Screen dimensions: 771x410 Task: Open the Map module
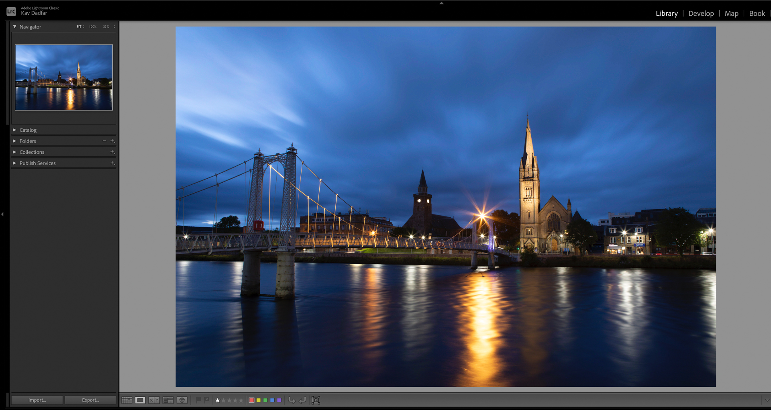732,13
